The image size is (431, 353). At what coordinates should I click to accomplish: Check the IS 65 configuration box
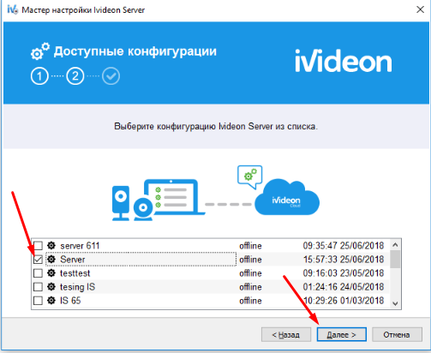[x=38, y=301]
